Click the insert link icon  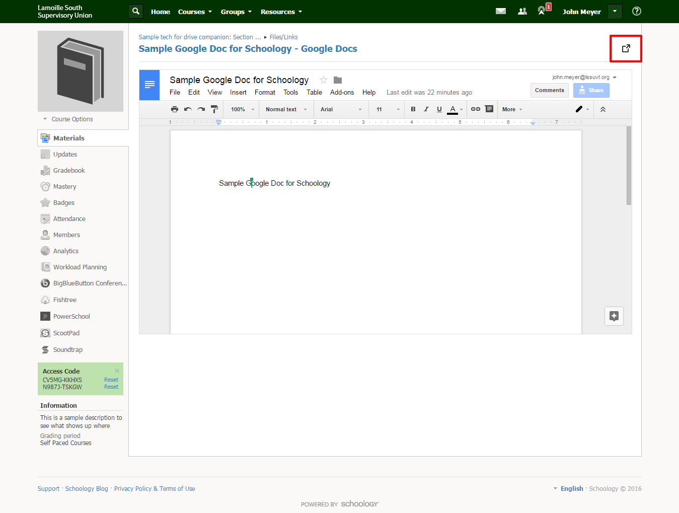476,109
